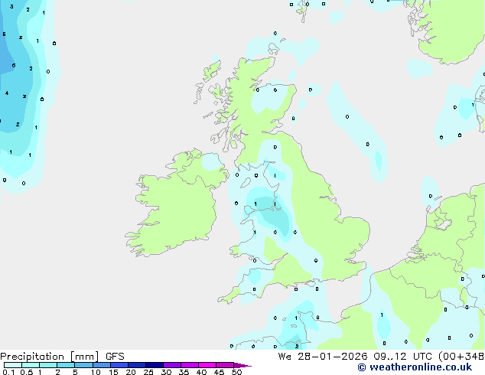Click the 0.5–1 mm legend color swatch
485x375 pixels.
pos(31,365)
